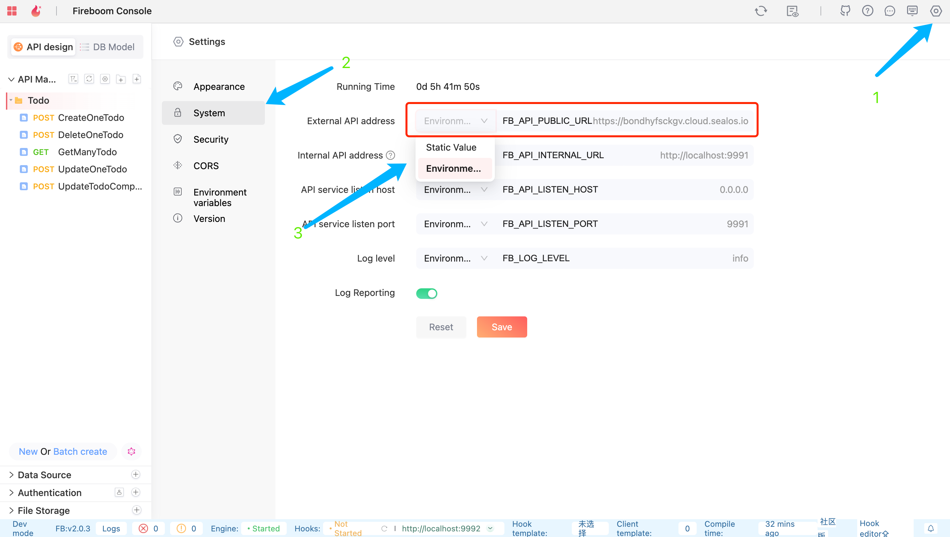950x537 pixels.
Task: Open Appearance settings tab
Action: pos(213,87)
